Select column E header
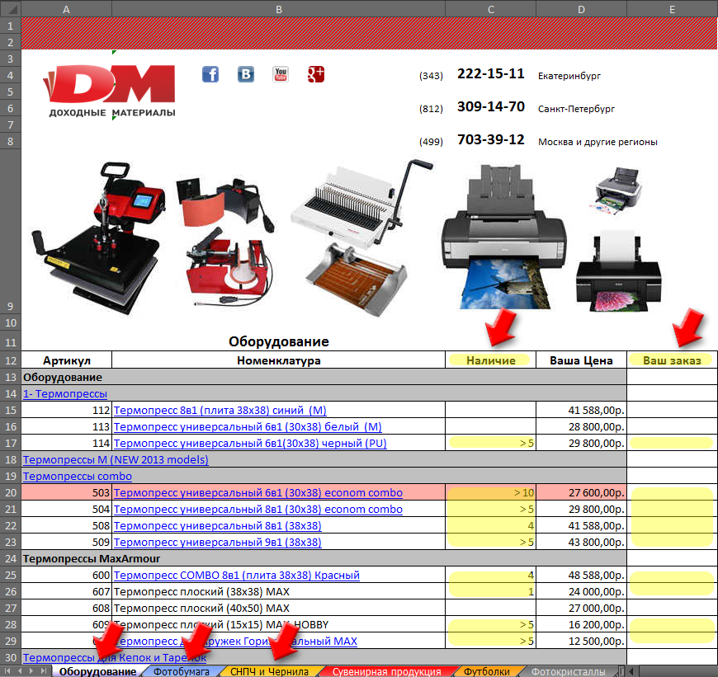718x677 pixels. click(672, 9)
